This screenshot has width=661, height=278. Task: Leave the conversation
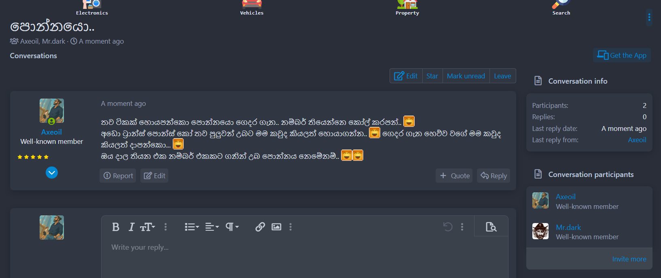click(x=502, y=76)
